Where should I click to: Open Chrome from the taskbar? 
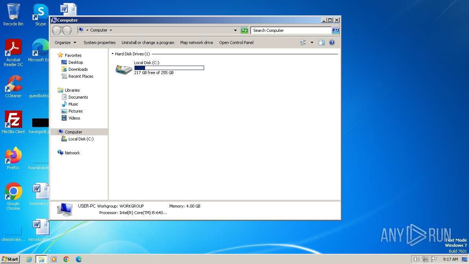click(x=66, y=259)
